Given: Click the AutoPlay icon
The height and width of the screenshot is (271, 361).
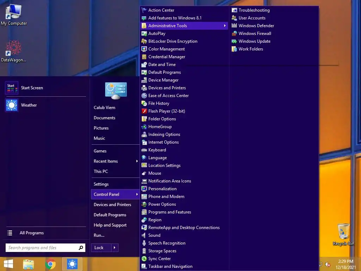Looking at the screenshot, I should (x=144, y=34).
